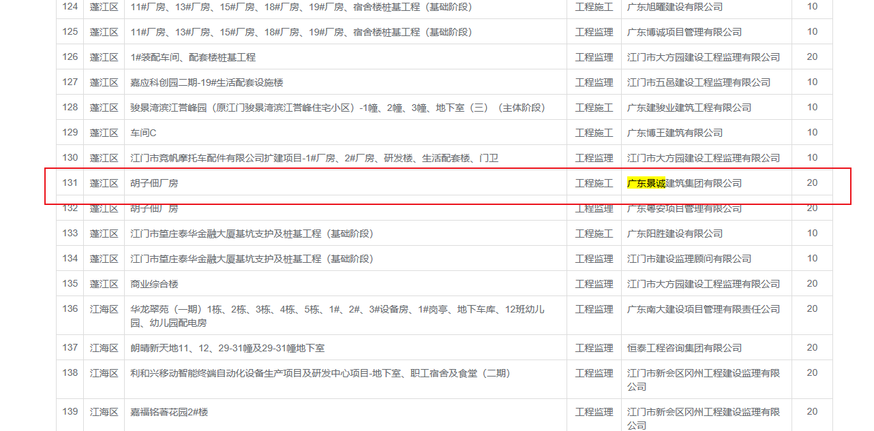Click score 20 in row 126
The height and width of the screenshot is (431, 874).
[x=812, y=57]
